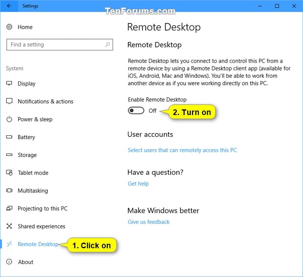Screen dimensions: 303x277
Task: Click the Notifications speech bubble icon
Action: (9, 101)
